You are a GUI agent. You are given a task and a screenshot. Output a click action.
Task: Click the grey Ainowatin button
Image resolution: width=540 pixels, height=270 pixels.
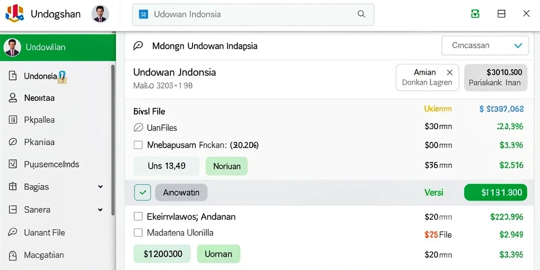click(181, 192)
